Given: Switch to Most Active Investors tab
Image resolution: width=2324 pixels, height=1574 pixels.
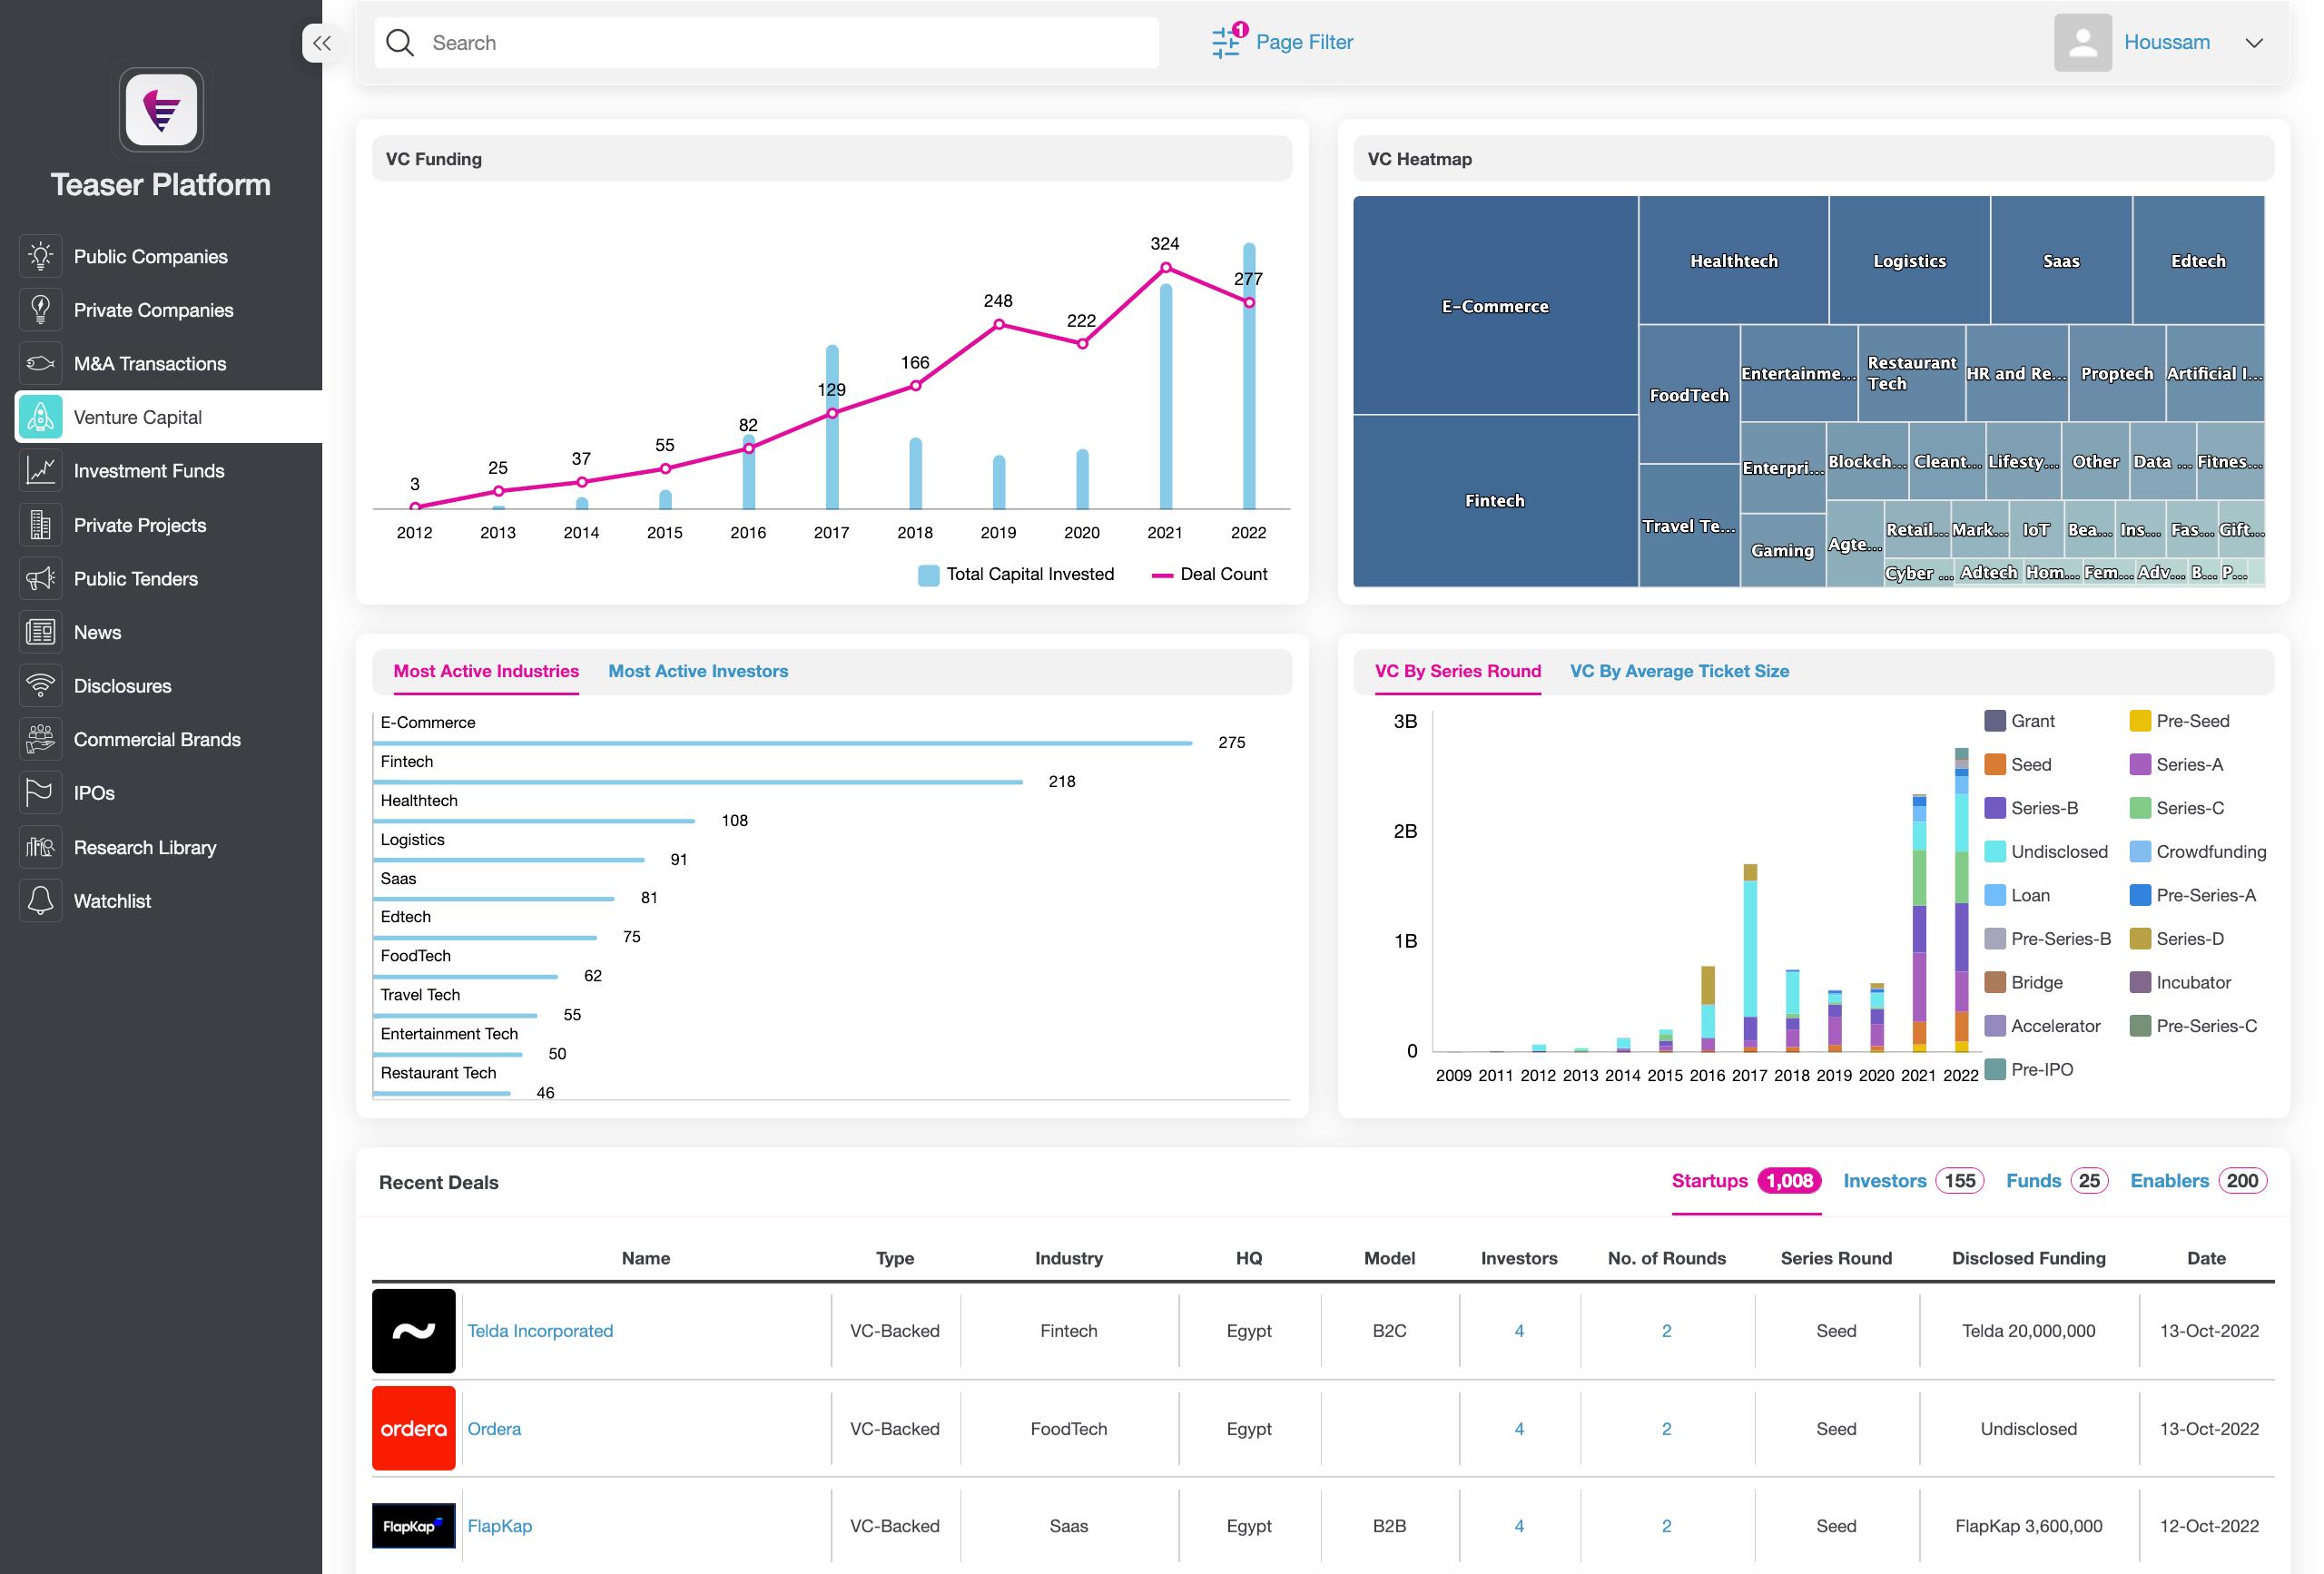Looking at the screenshot, I should point(698,671).
